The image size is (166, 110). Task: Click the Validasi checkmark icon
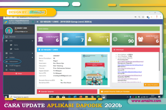[x=6, y=58]
